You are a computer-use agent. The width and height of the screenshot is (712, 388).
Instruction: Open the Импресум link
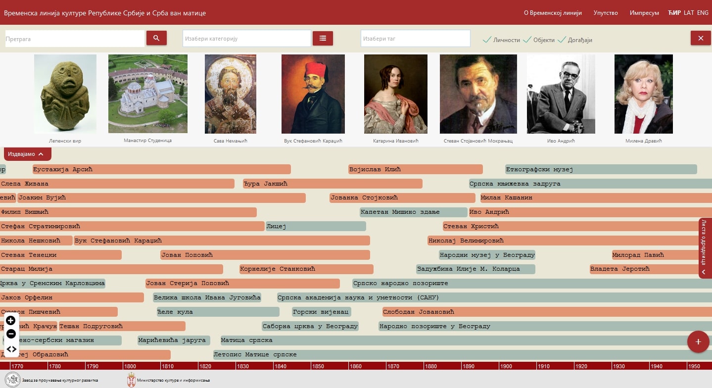pyautogui.click(x=644, y=13)
